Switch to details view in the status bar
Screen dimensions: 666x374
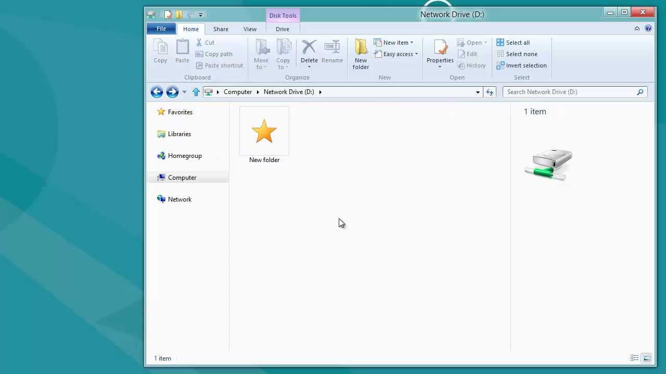click(634, 358)
